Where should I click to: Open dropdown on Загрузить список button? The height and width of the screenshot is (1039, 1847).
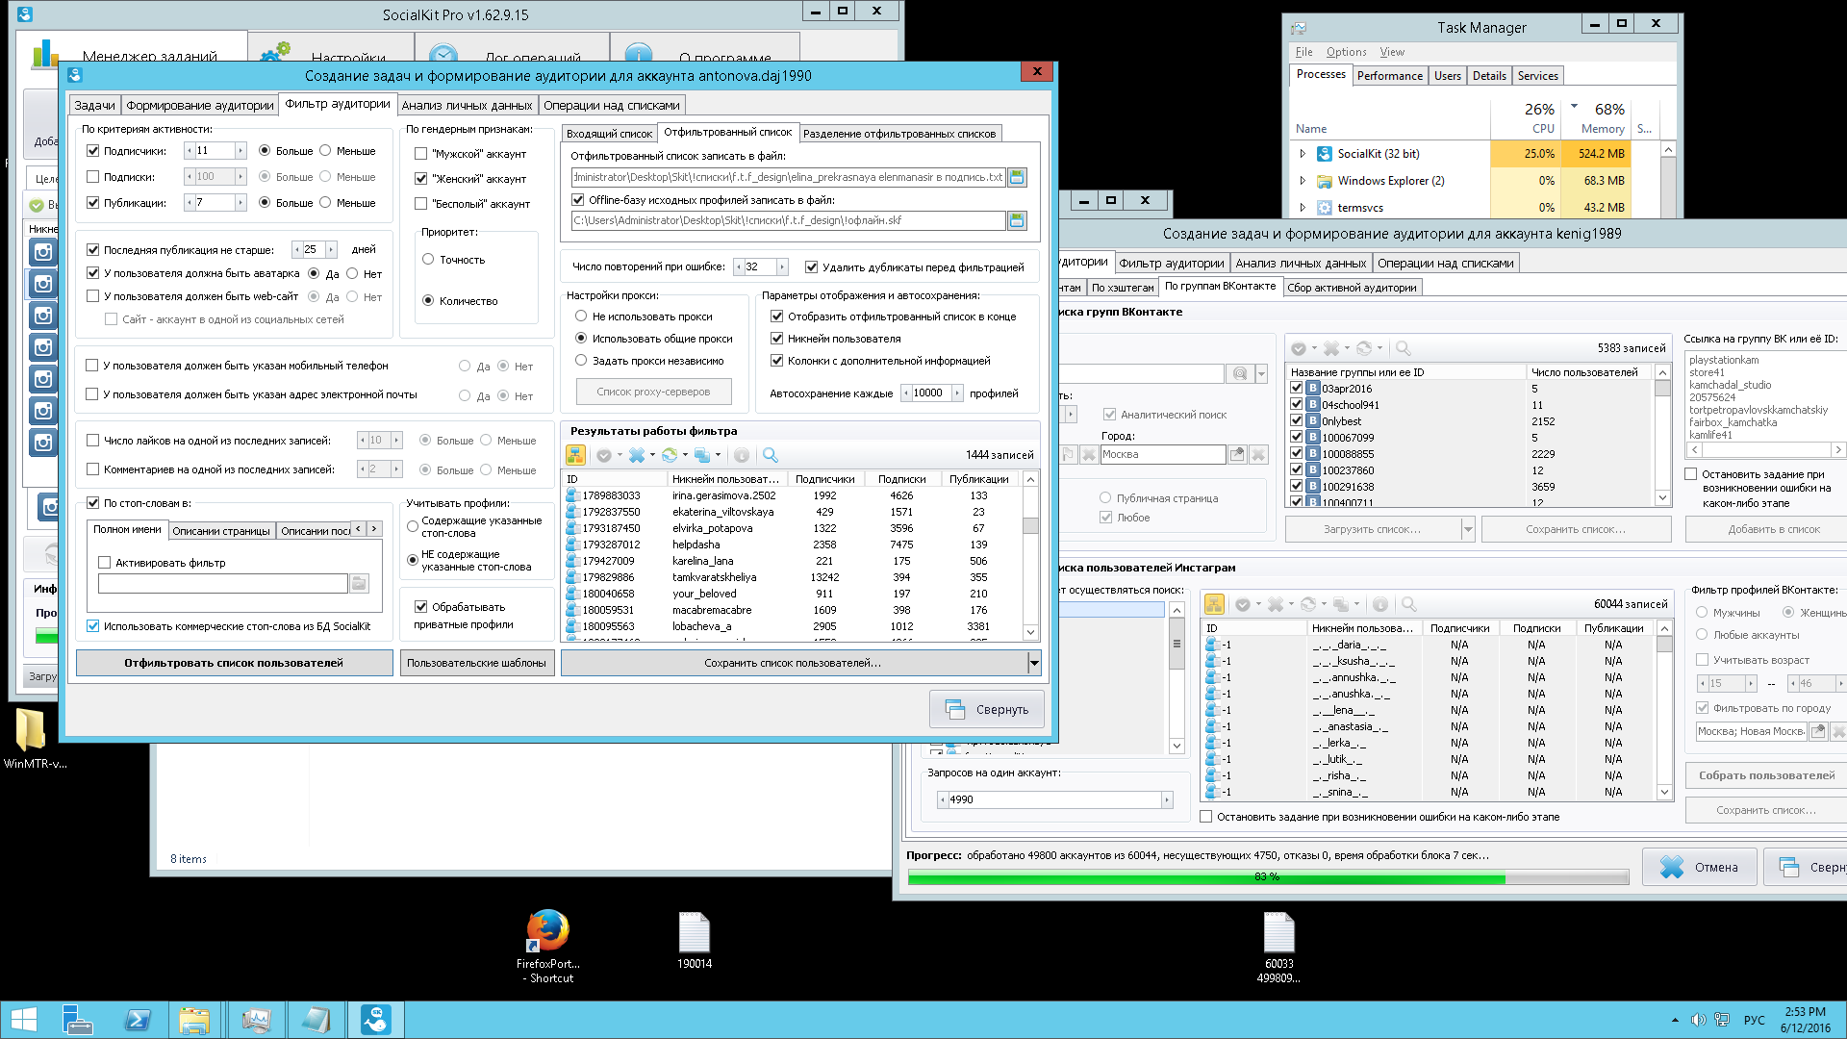click(x=1467, y=529)
